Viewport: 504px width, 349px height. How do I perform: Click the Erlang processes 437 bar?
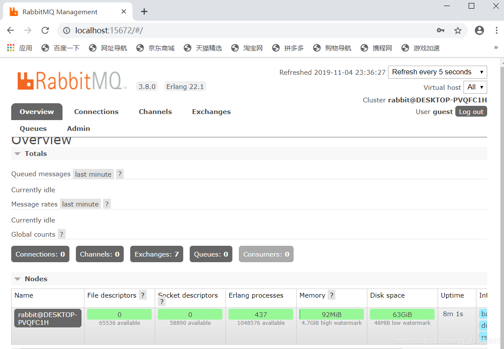(261, 314)
